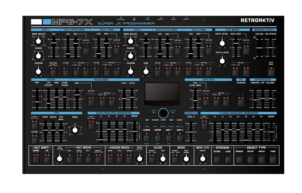The width and height of the screenshot is (302, 193).
Task: Select the Patch object type button
Action: (262, 159)
